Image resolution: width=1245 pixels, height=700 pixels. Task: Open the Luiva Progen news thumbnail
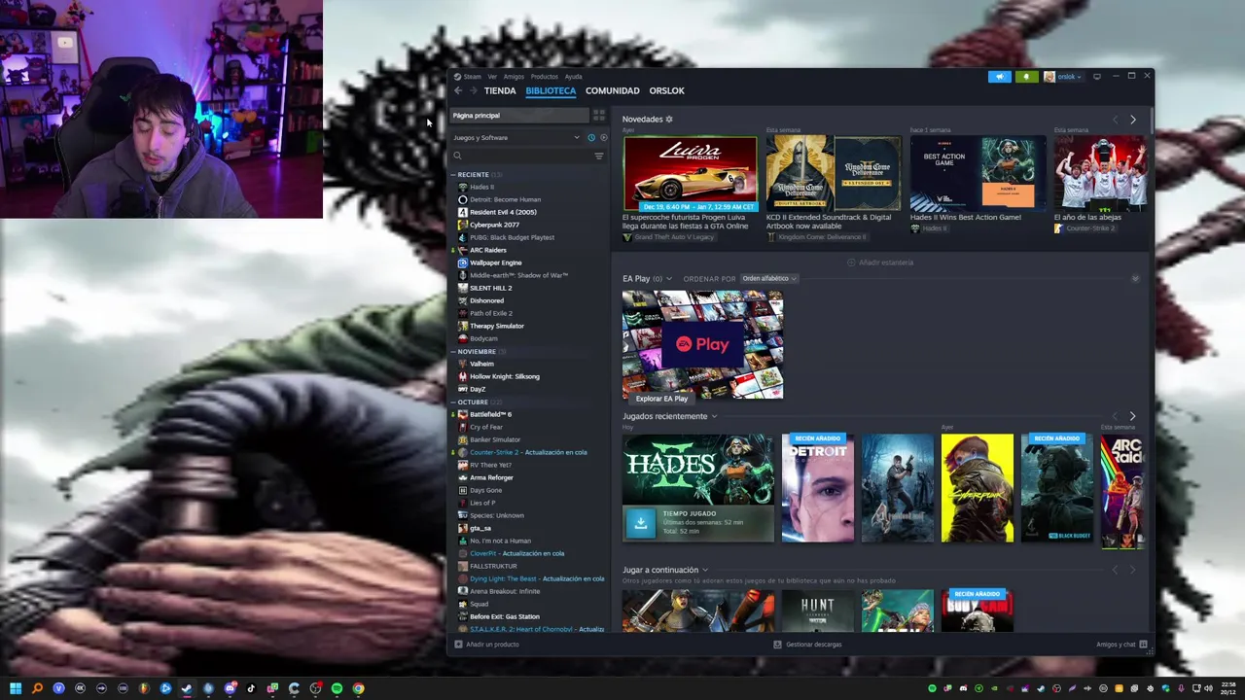690,173
